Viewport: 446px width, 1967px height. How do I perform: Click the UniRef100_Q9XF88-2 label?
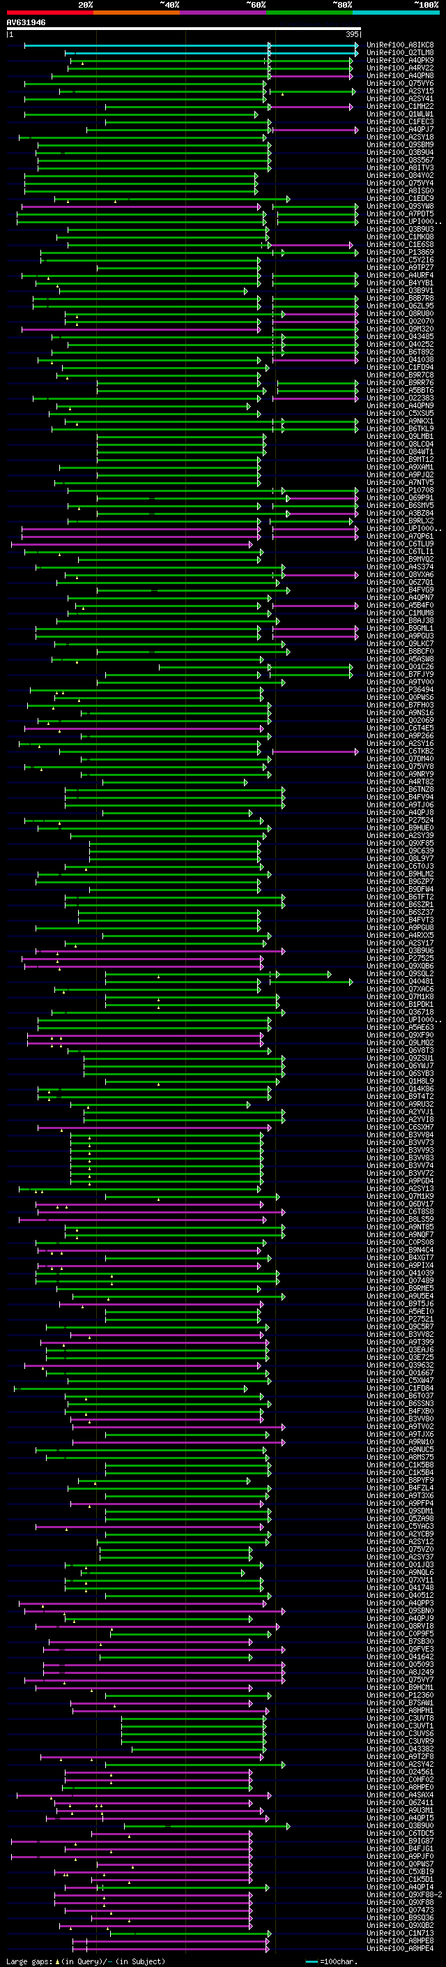pos(404,1894)
